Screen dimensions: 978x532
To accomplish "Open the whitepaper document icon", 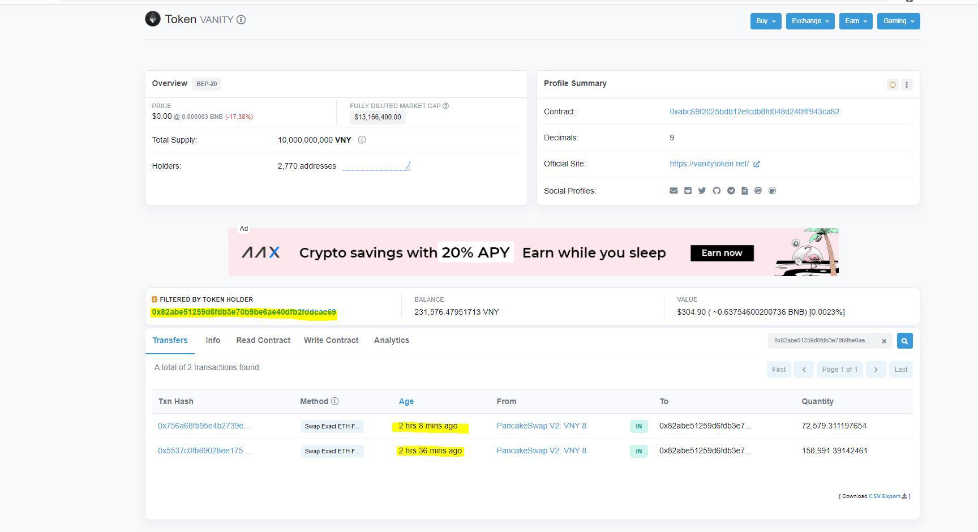I will click(745, 191).
